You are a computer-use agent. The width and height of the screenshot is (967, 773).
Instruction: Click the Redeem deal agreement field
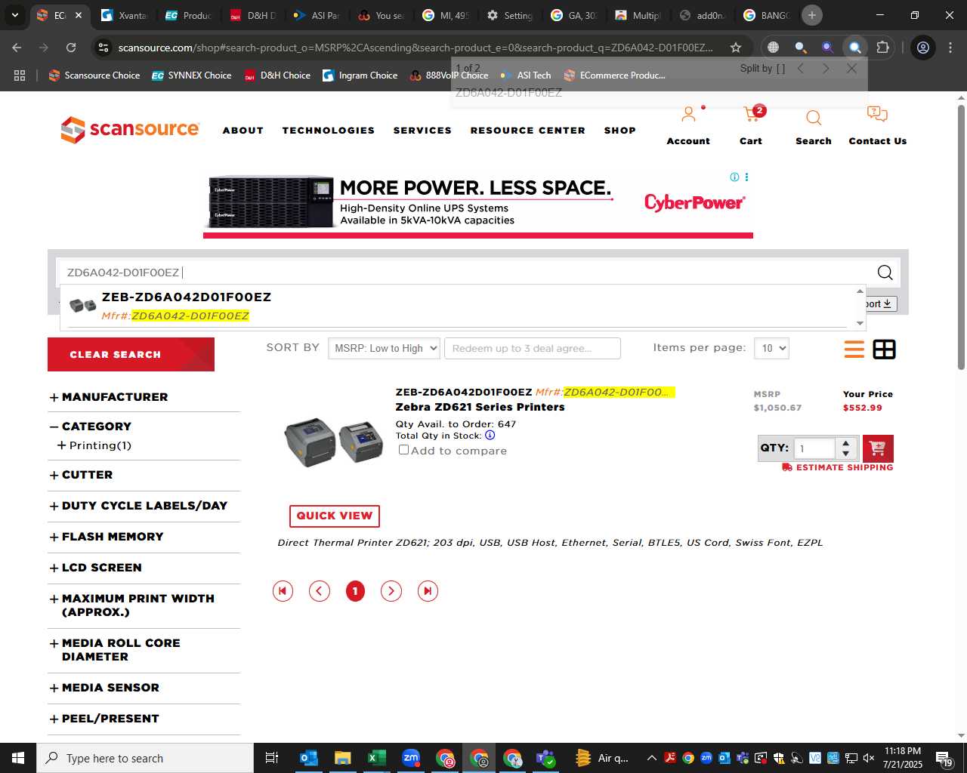[x=533, y=348]
